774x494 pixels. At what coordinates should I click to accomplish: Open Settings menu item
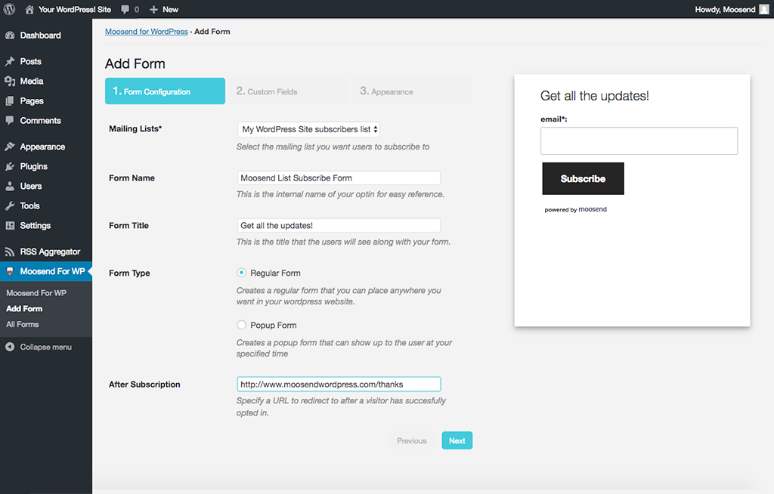point(35,226)
